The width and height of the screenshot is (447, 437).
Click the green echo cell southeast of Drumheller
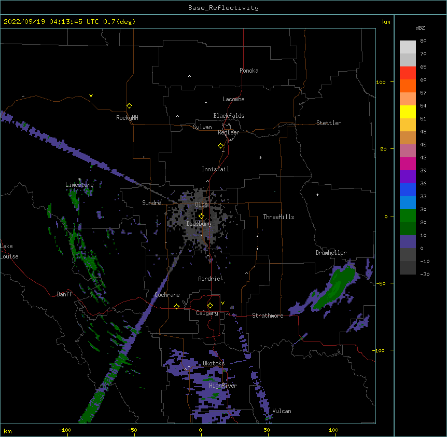point(334,288)
